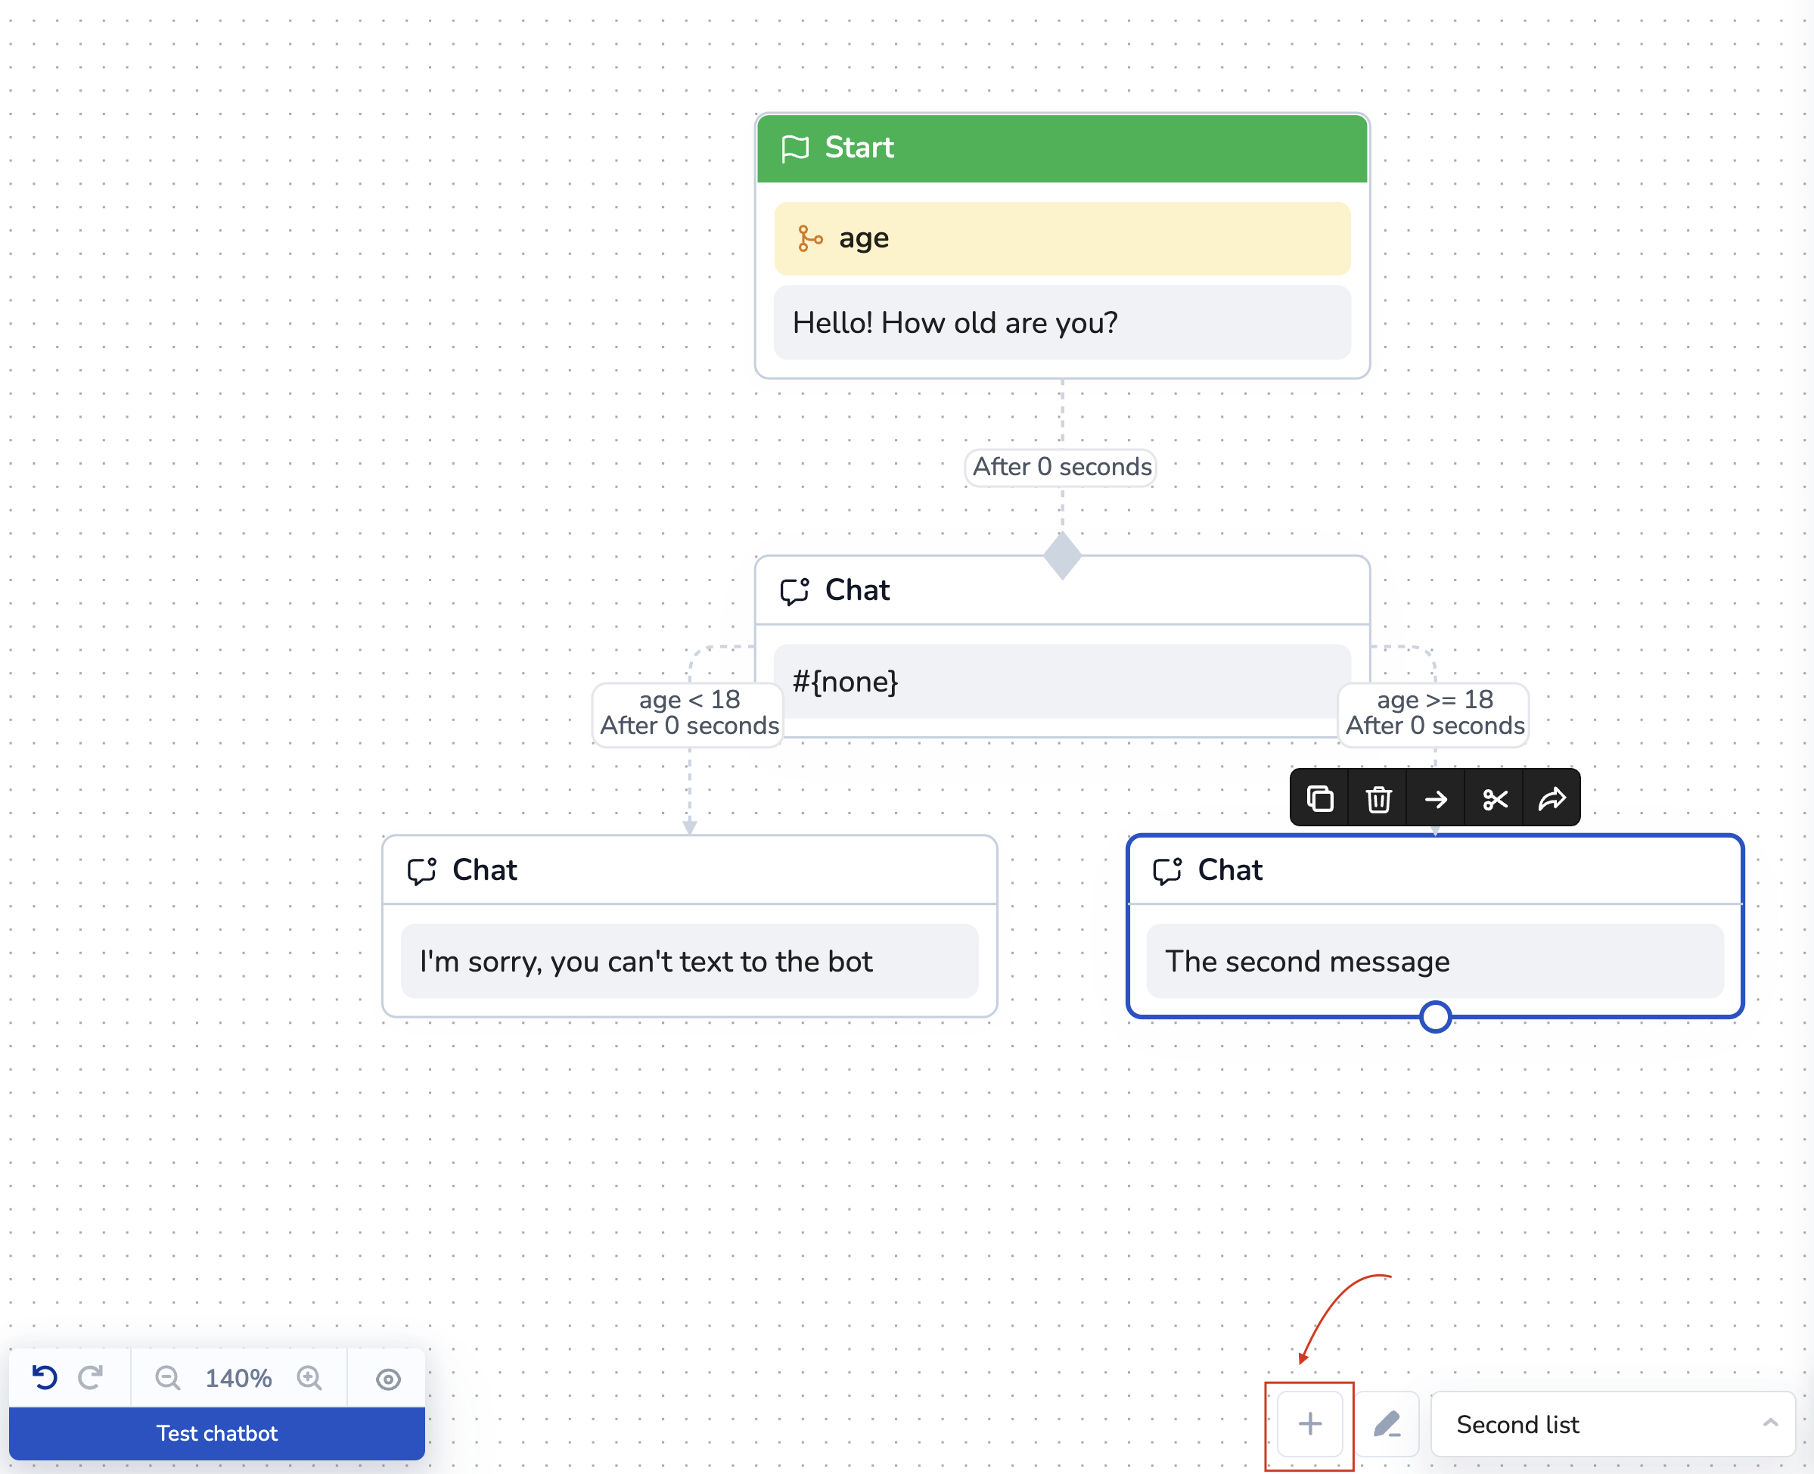Screen dimensions: 1814x1474
Task: Toggle the eye preview icon
Action: pos(388,1379)
